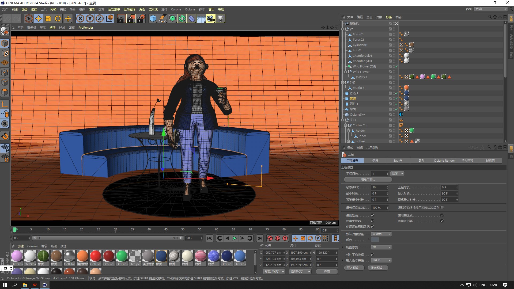This screenshot has width=514, height=289.
Task: Open the Octane menu in menu bar
Action: point(190,9)
